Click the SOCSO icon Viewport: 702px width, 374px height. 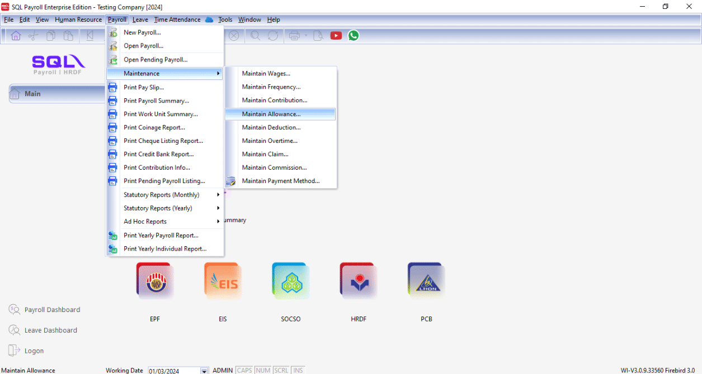point(290,282)
